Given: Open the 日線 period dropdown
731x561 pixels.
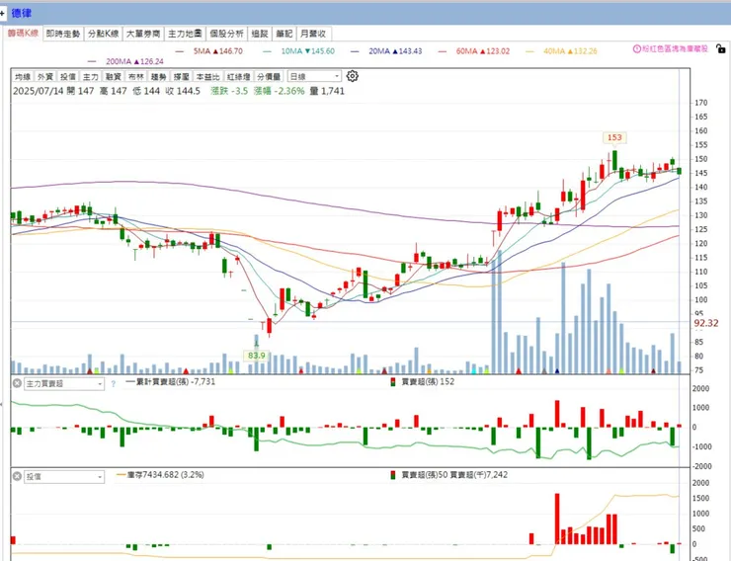Looking at the screenshot, I should tap(314, 76).
